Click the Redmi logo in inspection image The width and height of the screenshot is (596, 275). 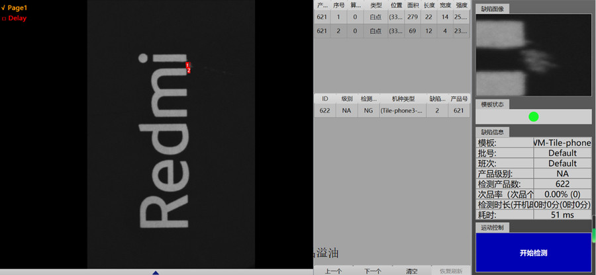(164, 141)
